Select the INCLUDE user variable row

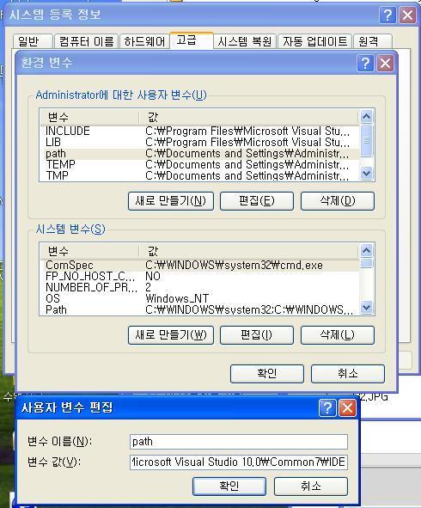(x=199, y=131)
